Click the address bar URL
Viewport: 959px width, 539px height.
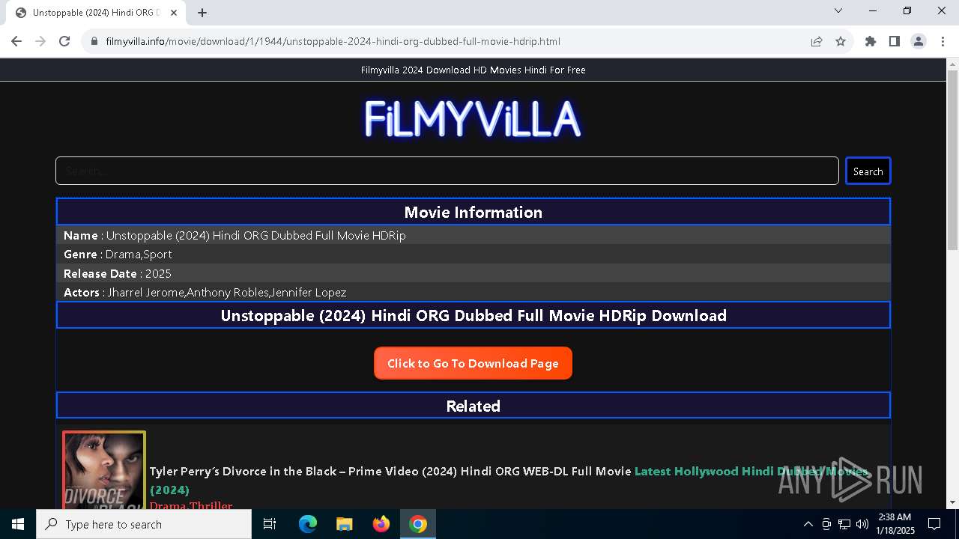[x=333, y=41]
